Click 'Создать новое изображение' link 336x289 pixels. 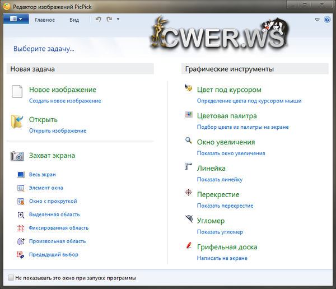(x=65, y=101)
